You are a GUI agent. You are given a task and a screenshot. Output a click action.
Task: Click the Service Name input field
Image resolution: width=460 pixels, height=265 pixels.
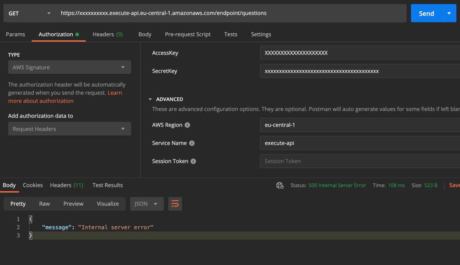tap(360, 143)
